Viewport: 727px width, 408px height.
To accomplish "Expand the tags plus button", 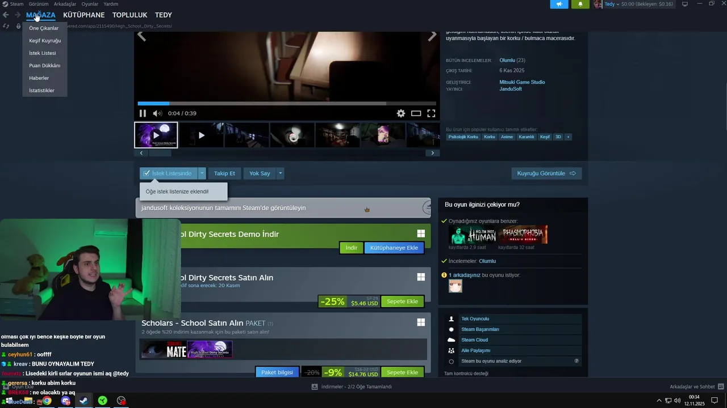I will 568,137.
